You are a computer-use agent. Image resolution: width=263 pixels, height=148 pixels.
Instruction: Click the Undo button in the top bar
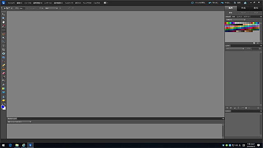coord(213,3)
